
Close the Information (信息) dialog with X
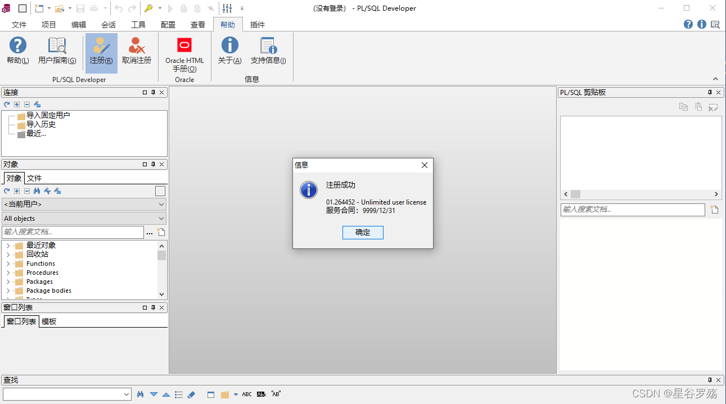[425, 165]
